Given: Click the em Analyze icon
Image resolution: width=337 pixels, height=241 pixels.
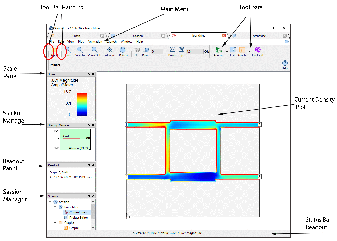Looking at the screenshot, I should [x=219, y=50].
